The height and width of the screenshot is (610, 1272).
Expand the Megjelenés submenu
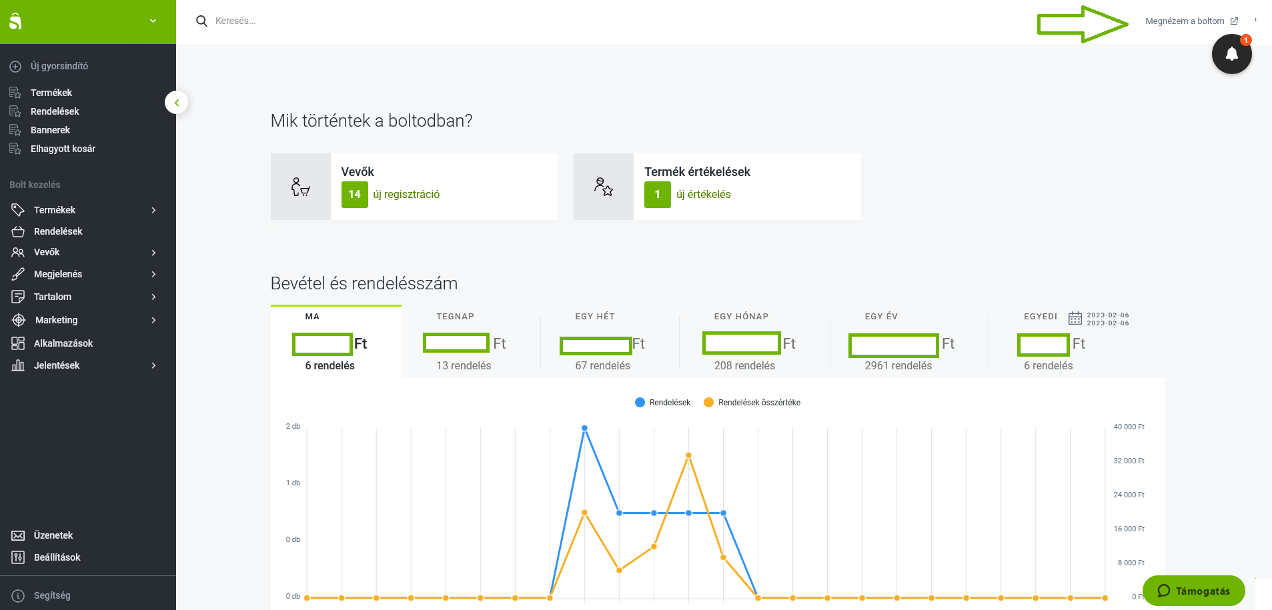point(153,275)
